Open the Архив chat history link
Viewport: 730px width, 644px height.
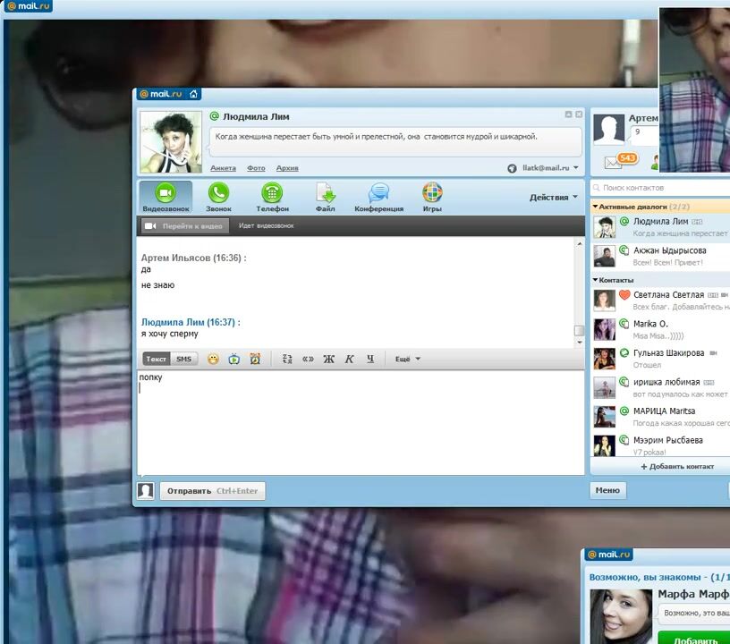click(287, 168)
